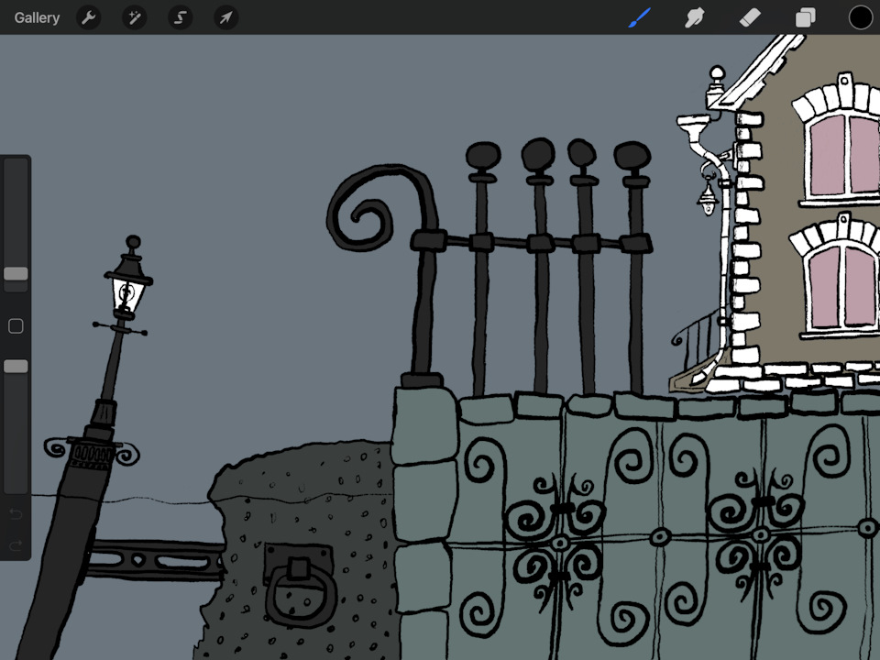Open the Adjustments magic wand menu
The height and width of the screenshot is (660, 880).
135,18
